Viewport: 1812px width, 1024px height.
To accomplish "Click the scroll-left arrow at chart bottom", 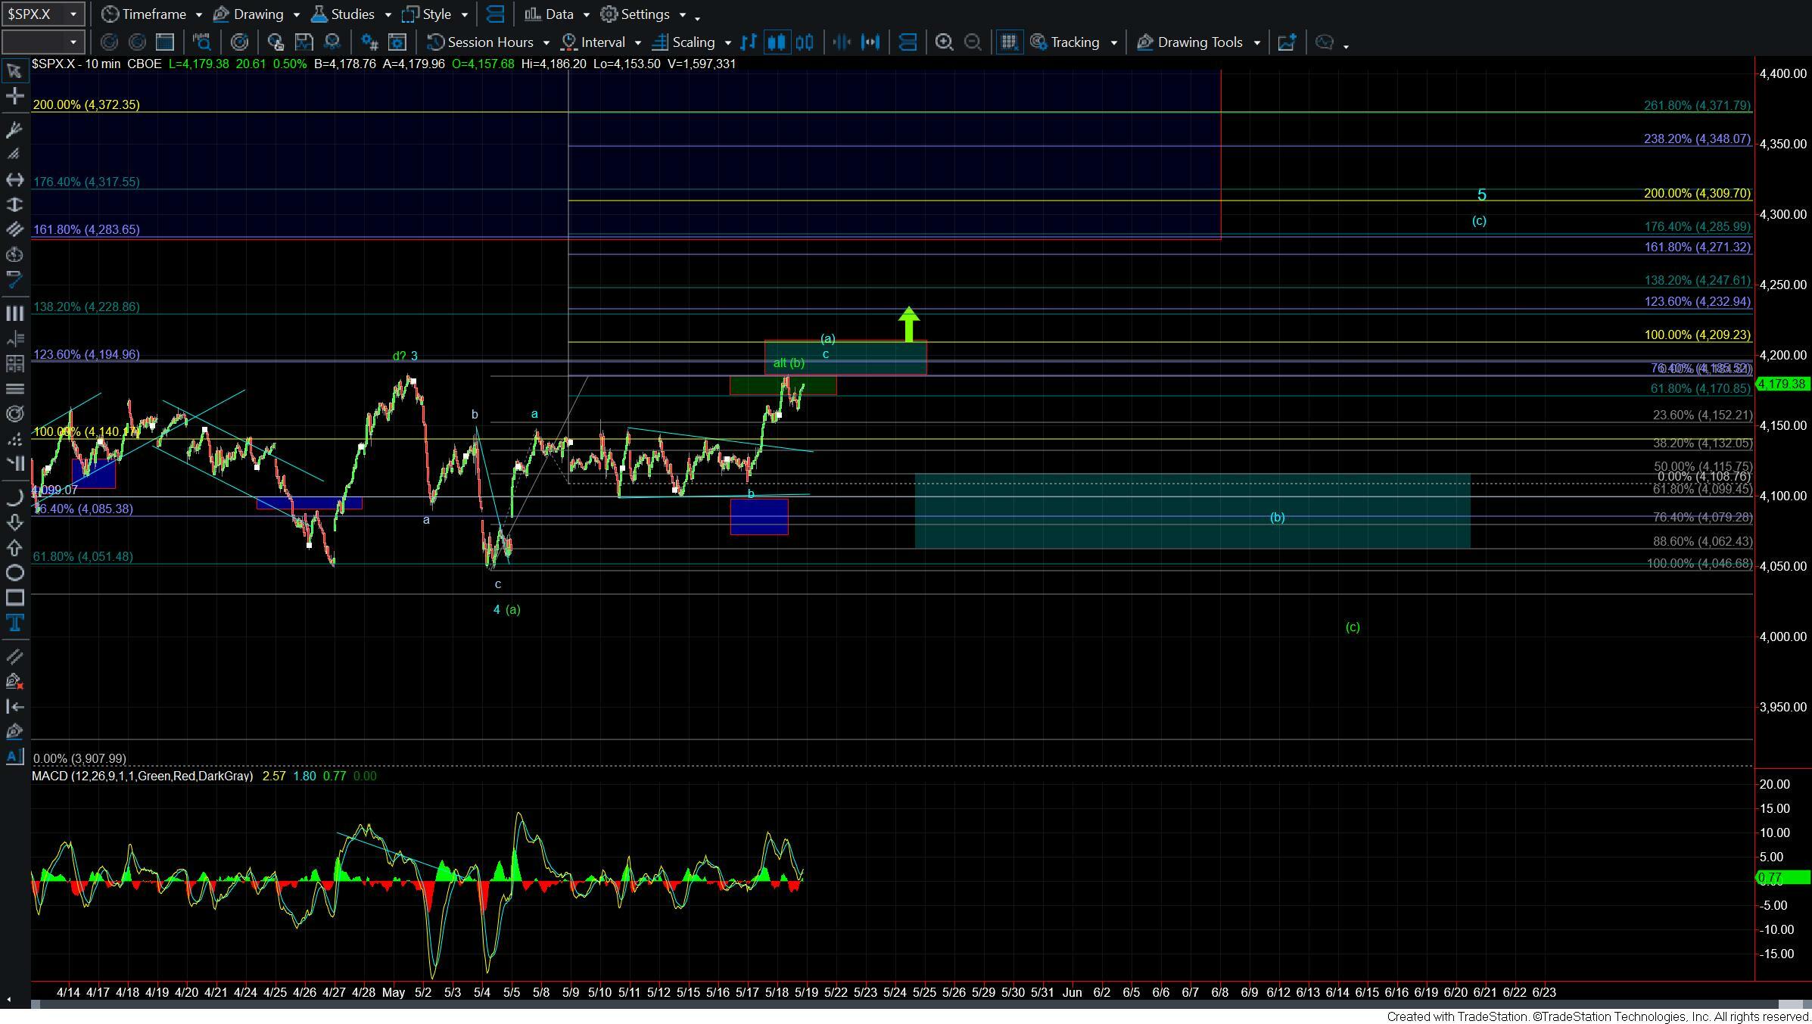I will pos(9,999).
